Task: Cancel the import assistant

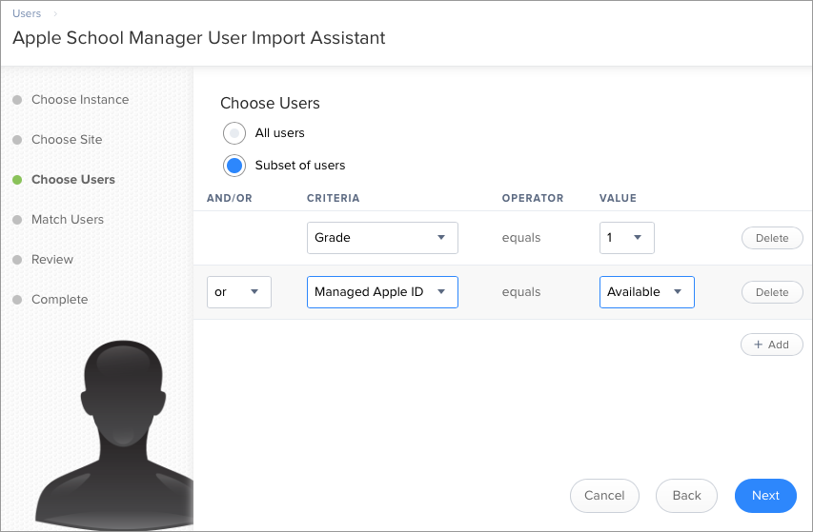Action: coord(604,496)
